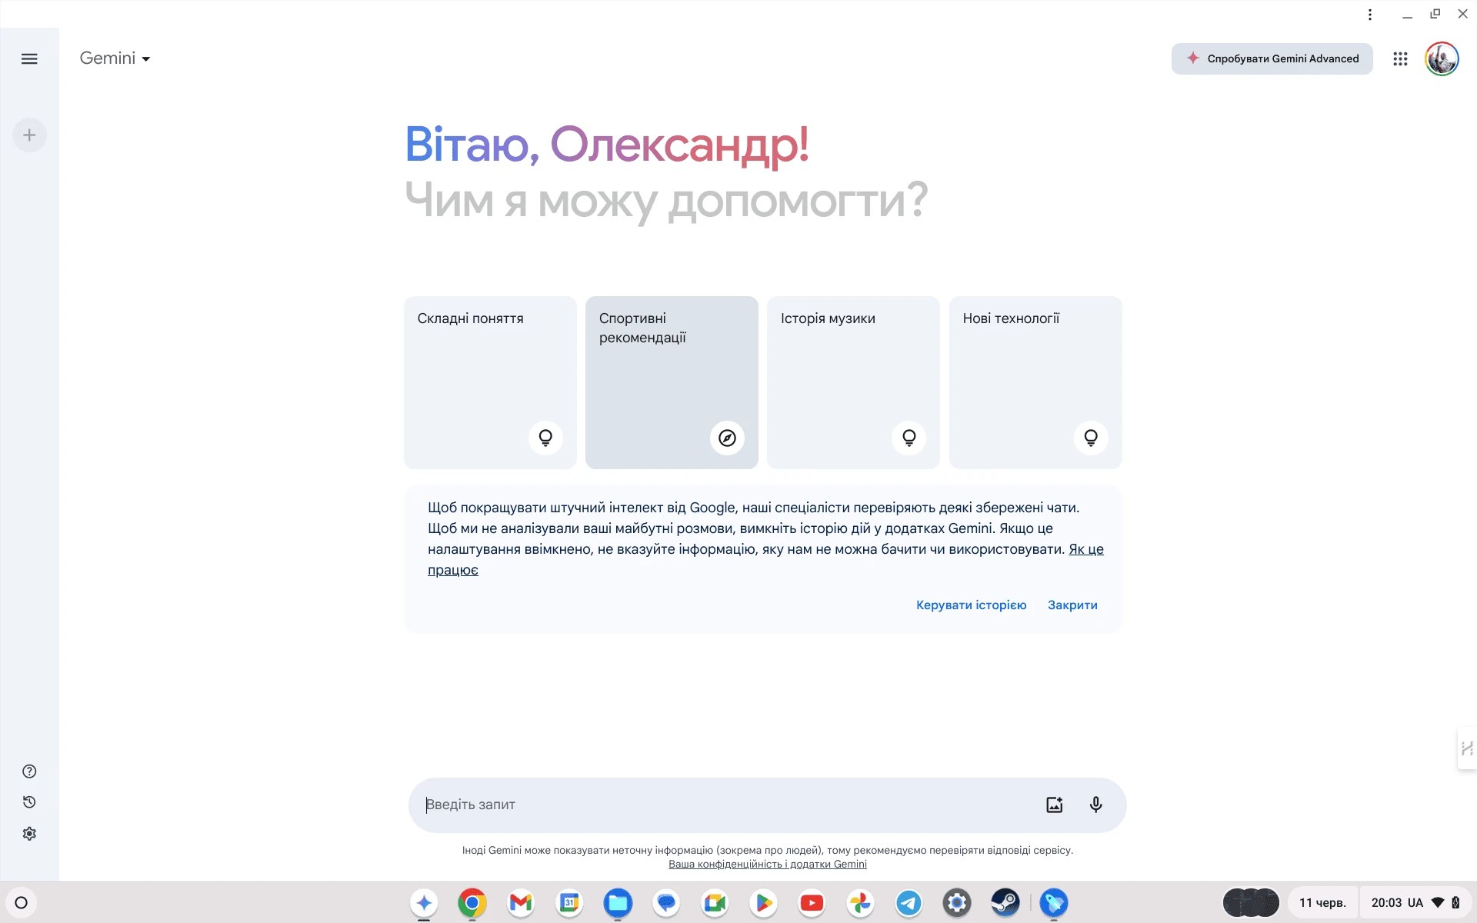Open Activity history icon in sidebar
1477x923 pixels.
pyautogui.click(x=29, y=802)
